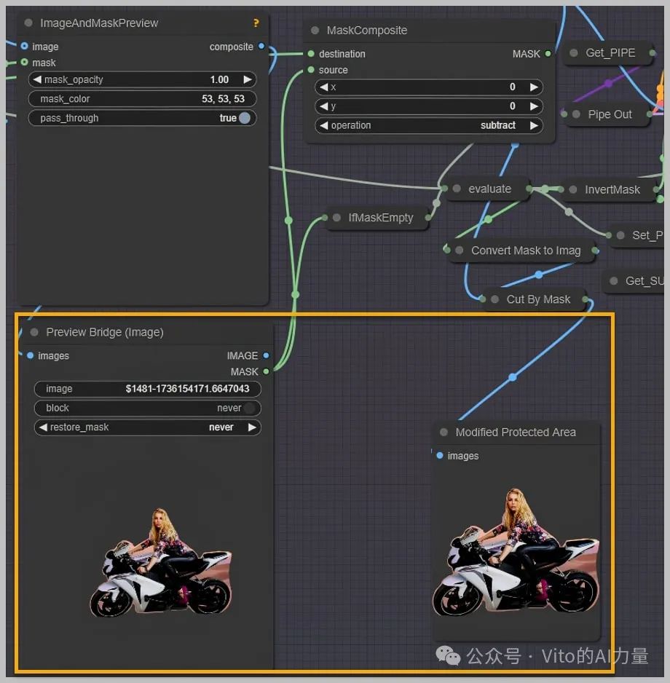Viewport: 670px width, 683px height.
Task: Click the destination input socket on MaskComposite
Action: [x=311, y=54]
